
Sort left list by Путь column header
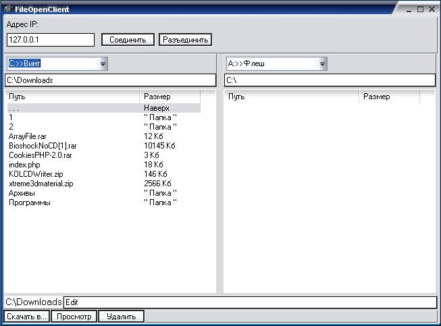73,97
